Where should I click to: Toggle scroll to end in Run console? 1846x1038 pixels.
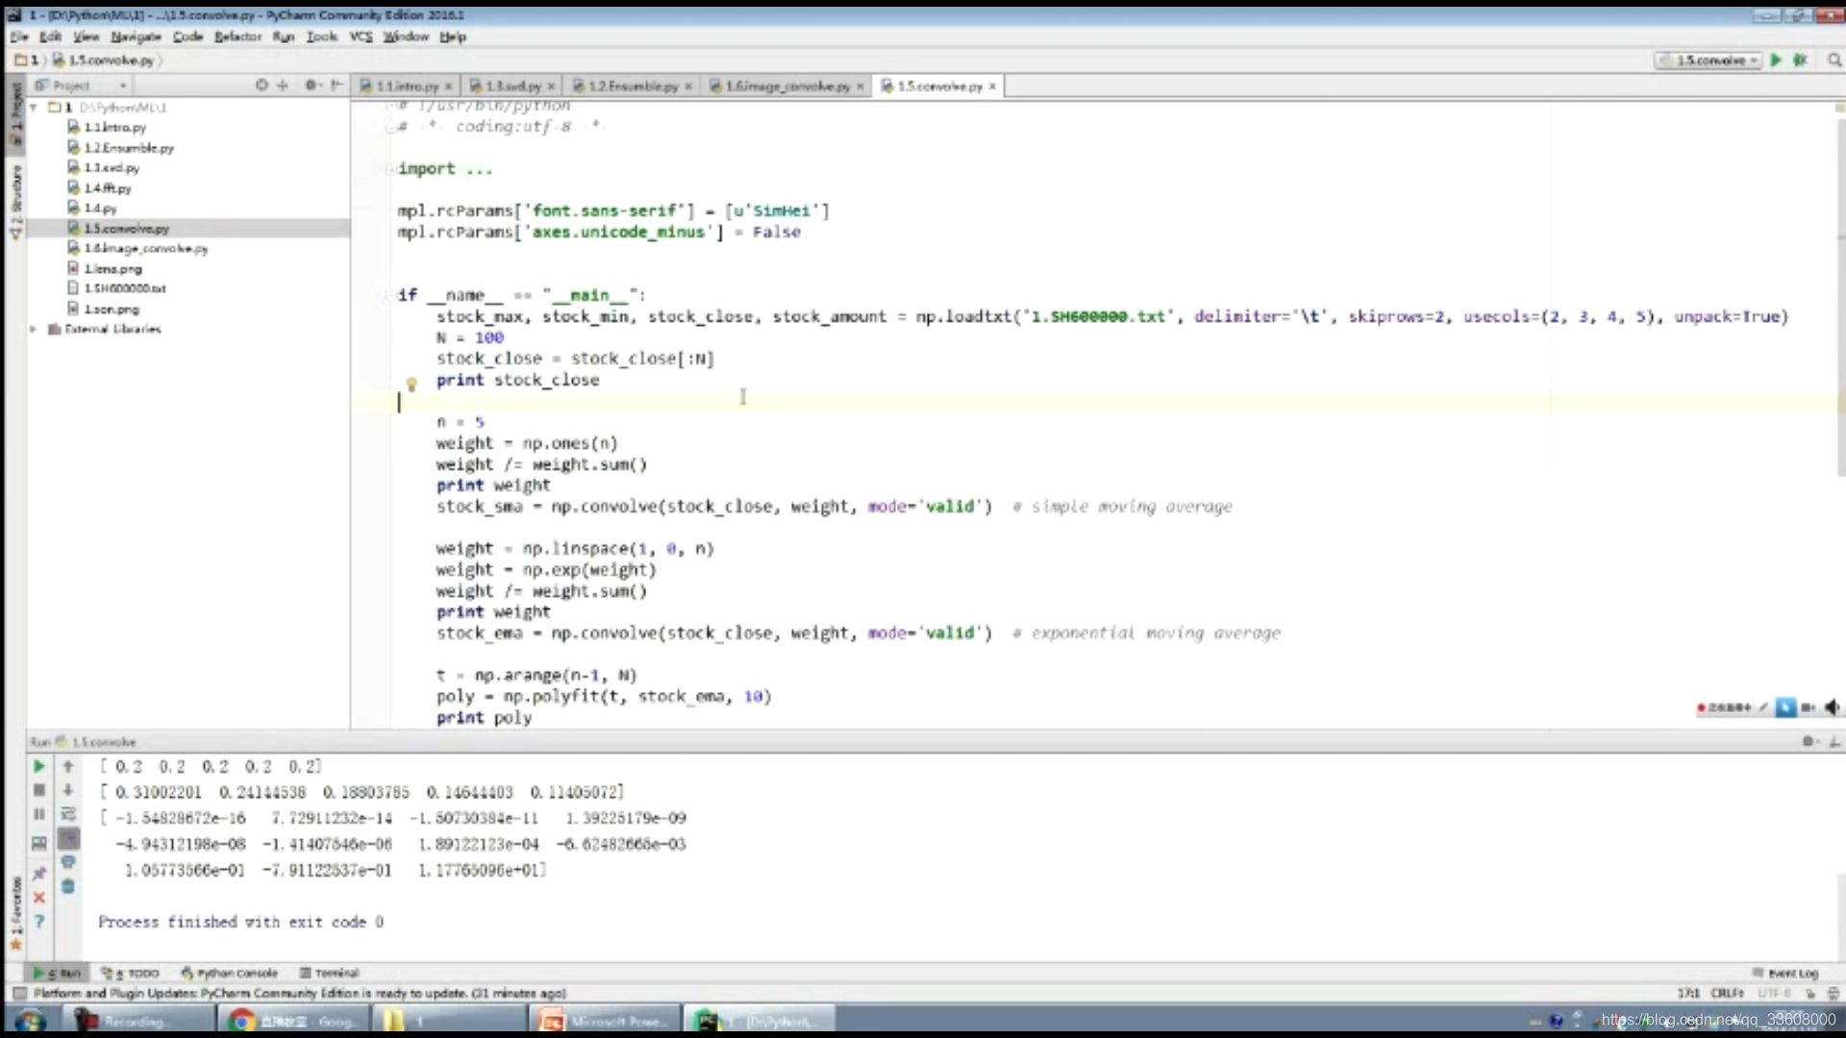(x=67, y=838)
